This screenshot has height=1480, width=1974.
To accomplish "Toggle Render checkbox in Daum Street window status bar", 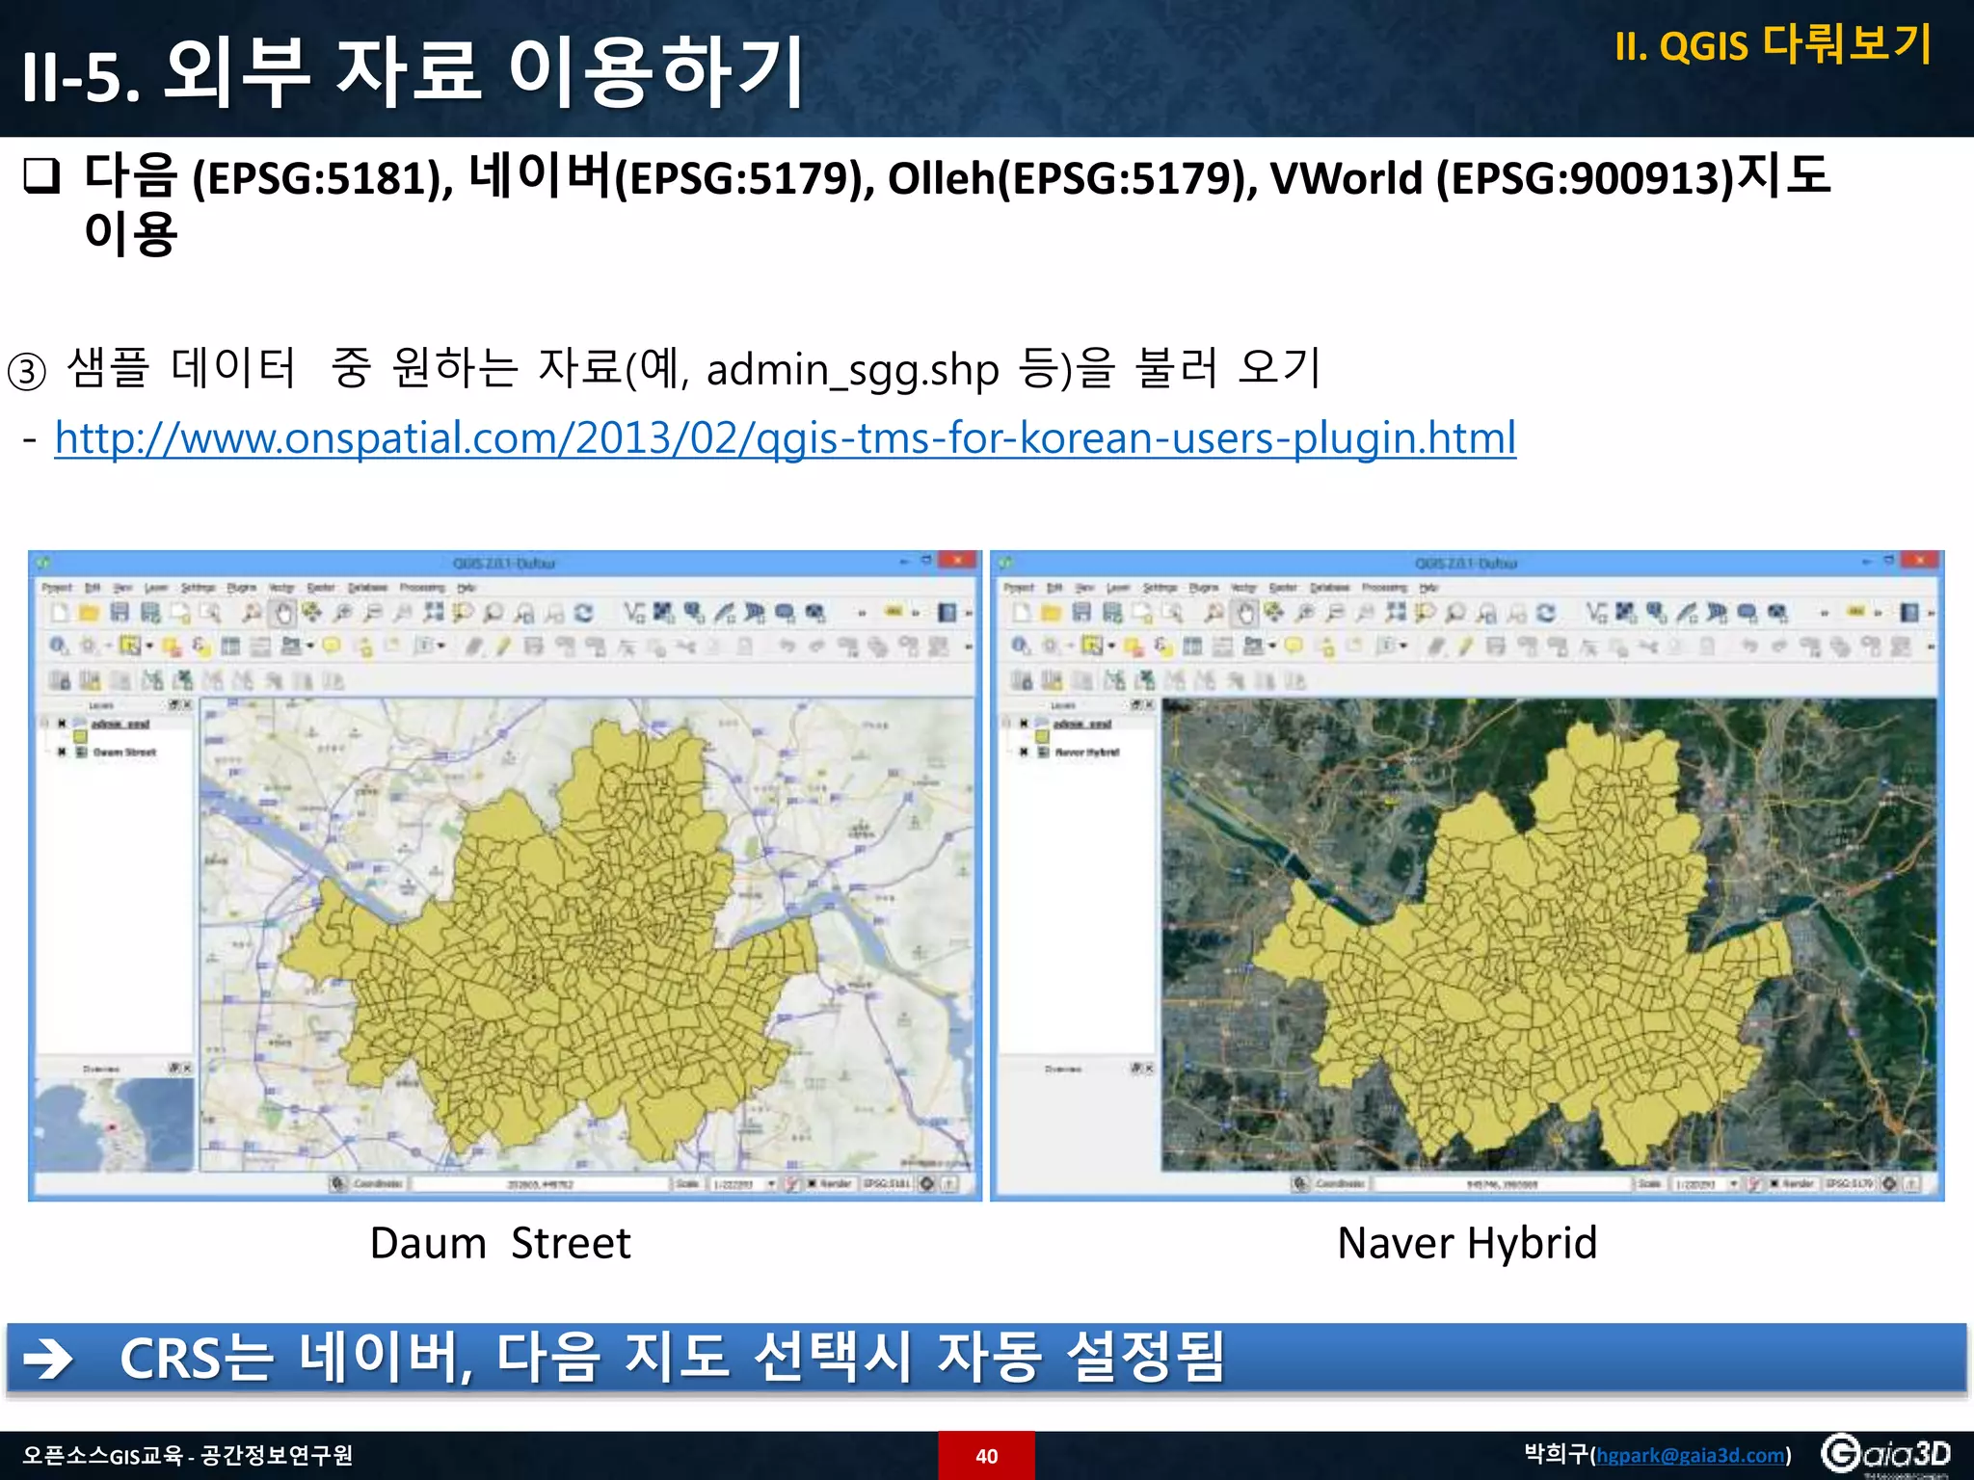I will tap(812, 1183).
